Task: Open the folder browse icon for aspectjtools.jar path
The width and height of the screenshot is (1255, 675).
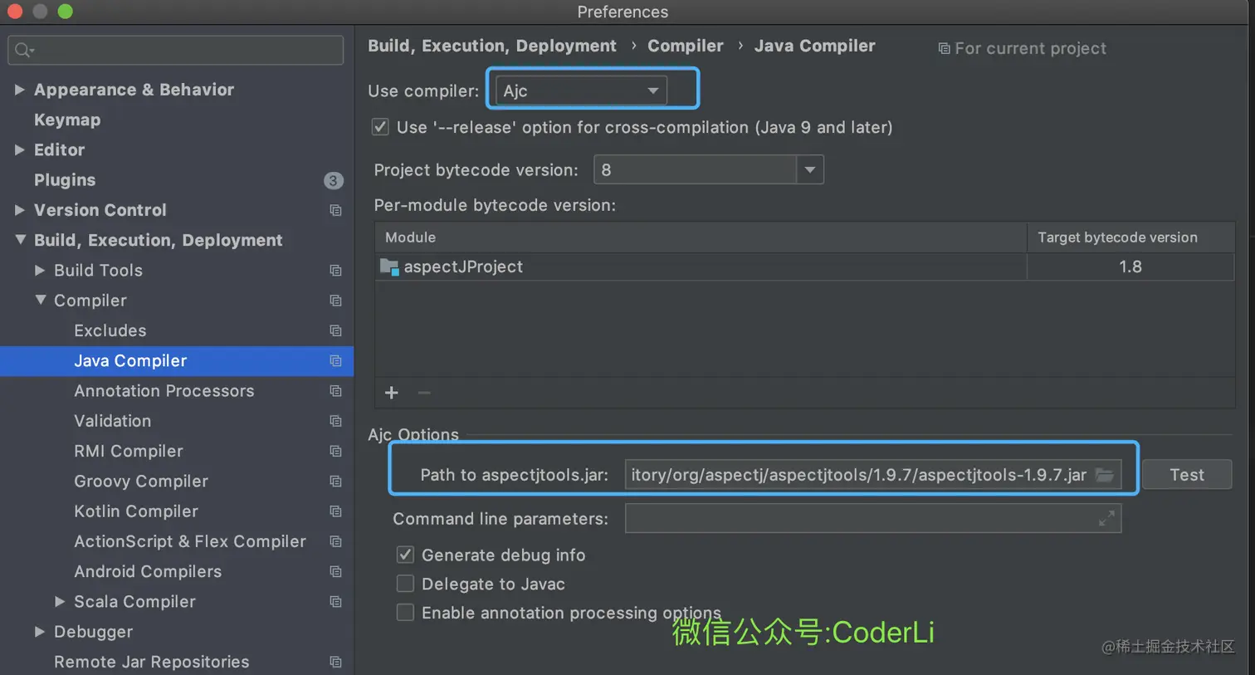Action: [1105, 474]
